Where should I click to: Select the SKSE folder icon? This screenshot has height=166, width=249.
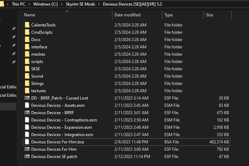point(27,69)
